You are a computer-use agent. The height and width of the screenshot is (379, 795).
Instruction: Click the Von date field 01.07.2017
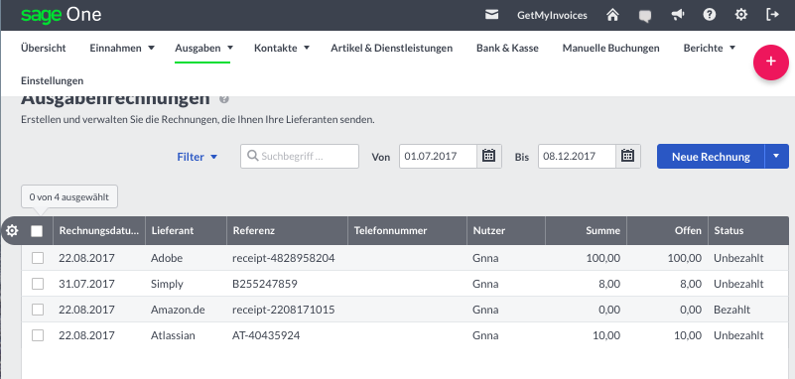438,156
